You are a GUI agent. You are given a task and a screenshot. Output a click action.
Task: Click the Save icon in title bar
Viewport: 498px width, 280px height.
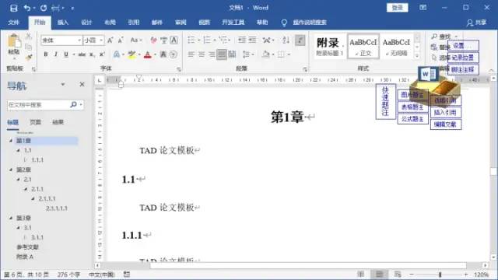(x=14, y=8)
